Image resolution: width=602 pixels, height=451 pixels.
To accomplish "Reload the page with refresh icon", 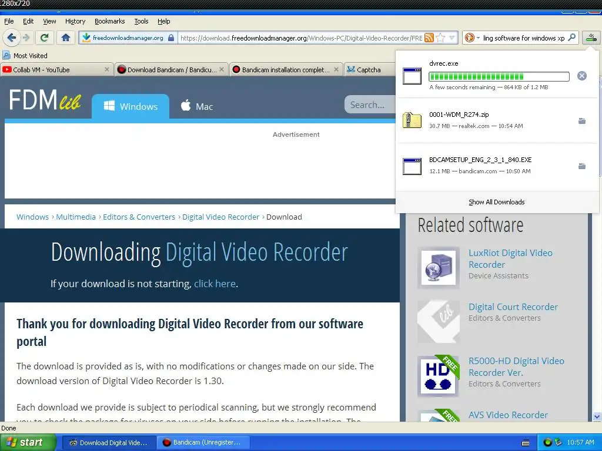I will [45, 38].
